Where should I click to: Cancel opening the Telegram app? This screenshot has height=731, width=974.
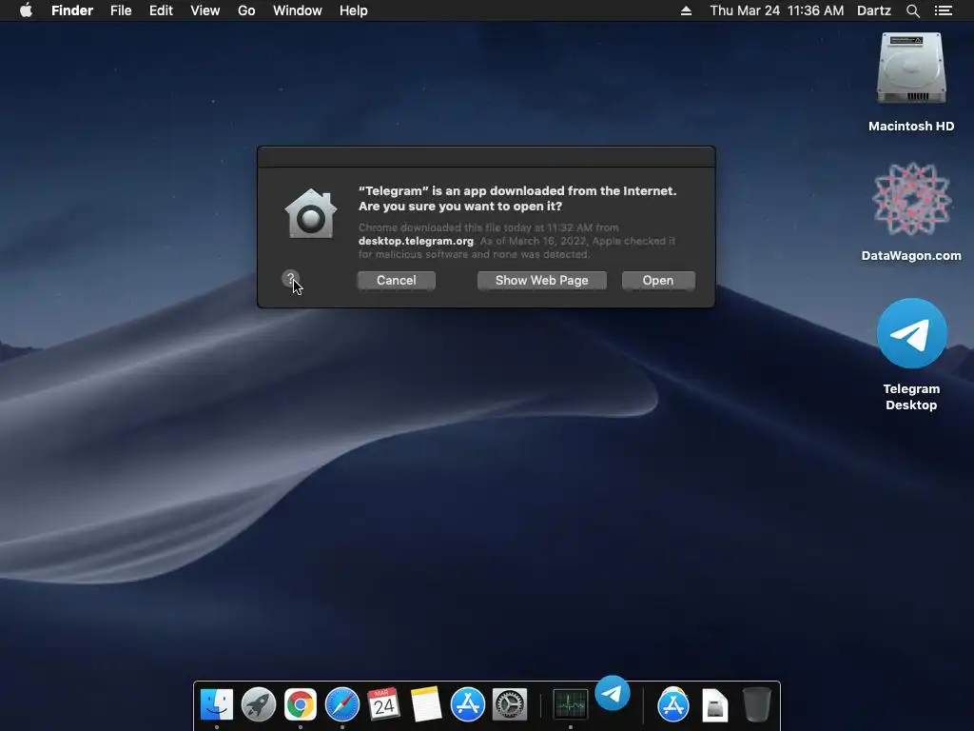pyautogui.click(x=397, y=281)
